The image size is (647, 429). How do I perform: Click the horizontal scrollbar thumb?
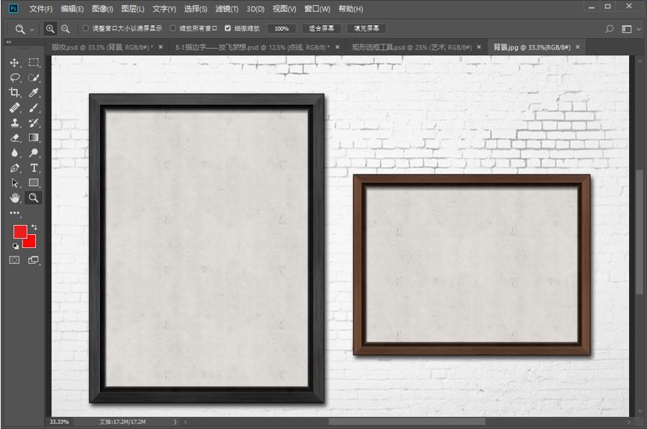tap(407, 422)
